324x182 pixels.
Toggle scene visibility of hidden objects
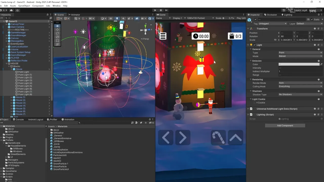(x=137, y=18)
